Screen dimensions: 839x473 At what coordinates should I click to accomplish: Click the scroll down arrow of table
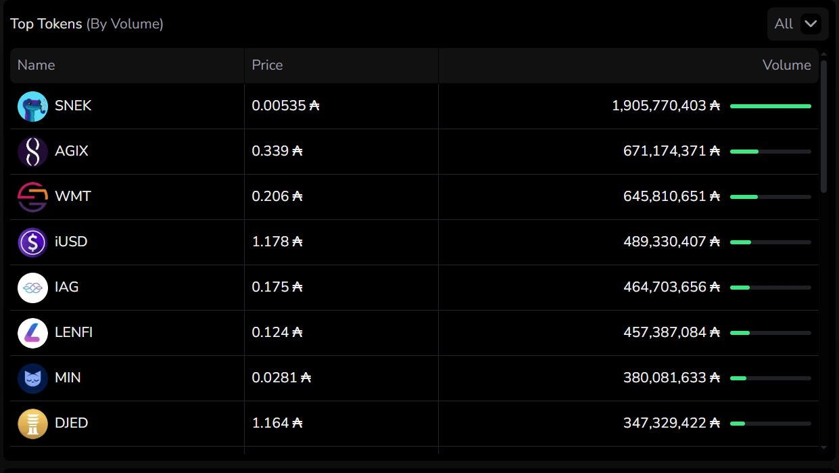(823, 447)
